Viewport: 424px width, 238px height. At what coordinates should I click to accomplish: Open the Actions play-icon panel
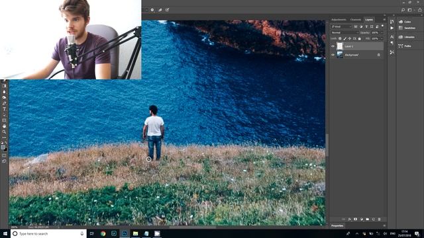392,28
